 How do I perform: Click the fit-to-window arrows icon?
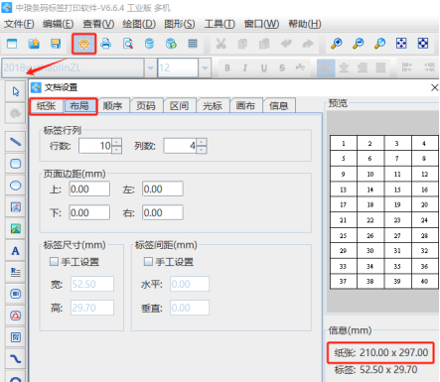click(x=401, y=44)
